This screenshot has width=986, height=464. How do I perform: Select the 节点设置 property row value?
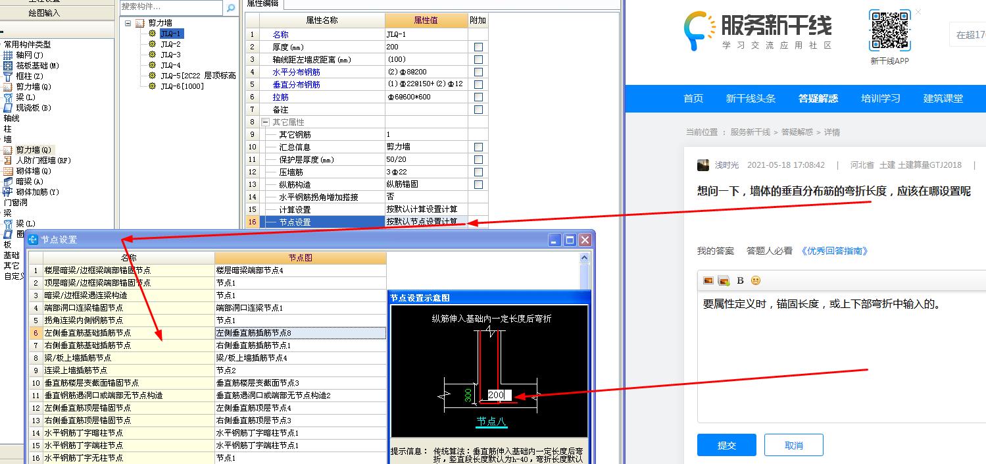click(x=426, y=222)
